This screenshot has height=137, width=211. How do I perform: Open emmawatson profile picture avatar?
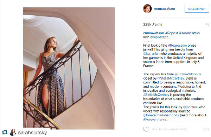[x=147, y=8]
